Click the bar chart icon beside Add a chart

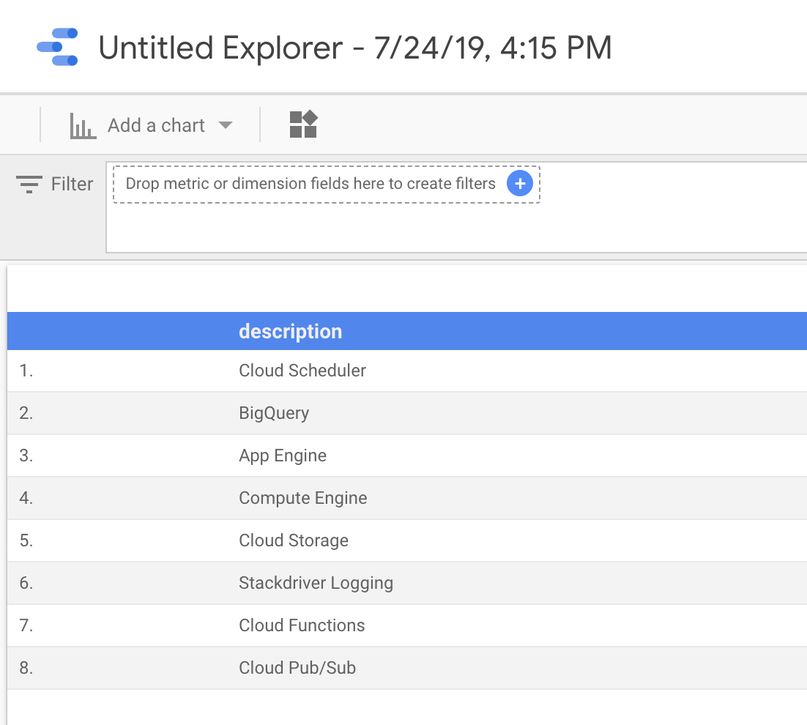83,125
